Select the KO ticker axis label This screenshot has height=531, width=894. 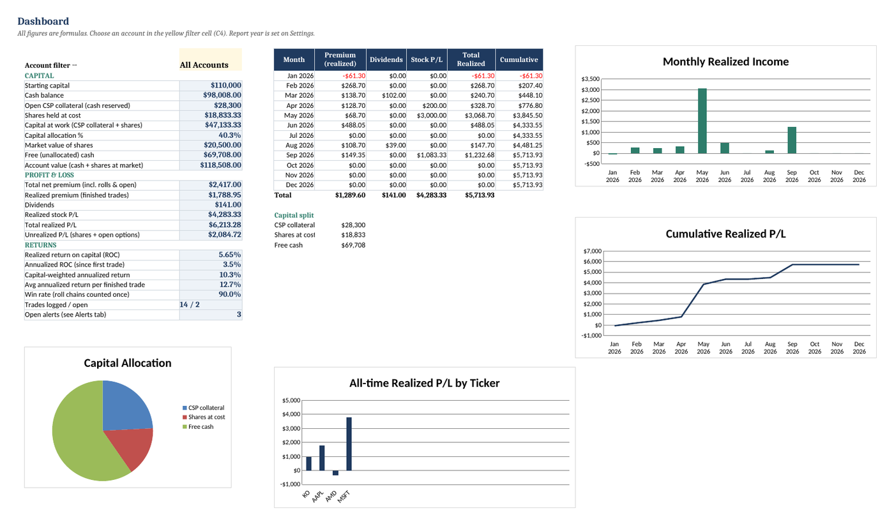pos(307,494)
